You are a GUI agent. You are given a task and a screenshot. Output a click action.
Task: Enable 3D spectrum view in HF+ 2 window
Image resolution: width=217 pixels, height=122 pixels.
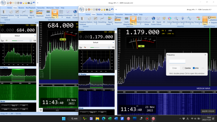coord(164,20)
